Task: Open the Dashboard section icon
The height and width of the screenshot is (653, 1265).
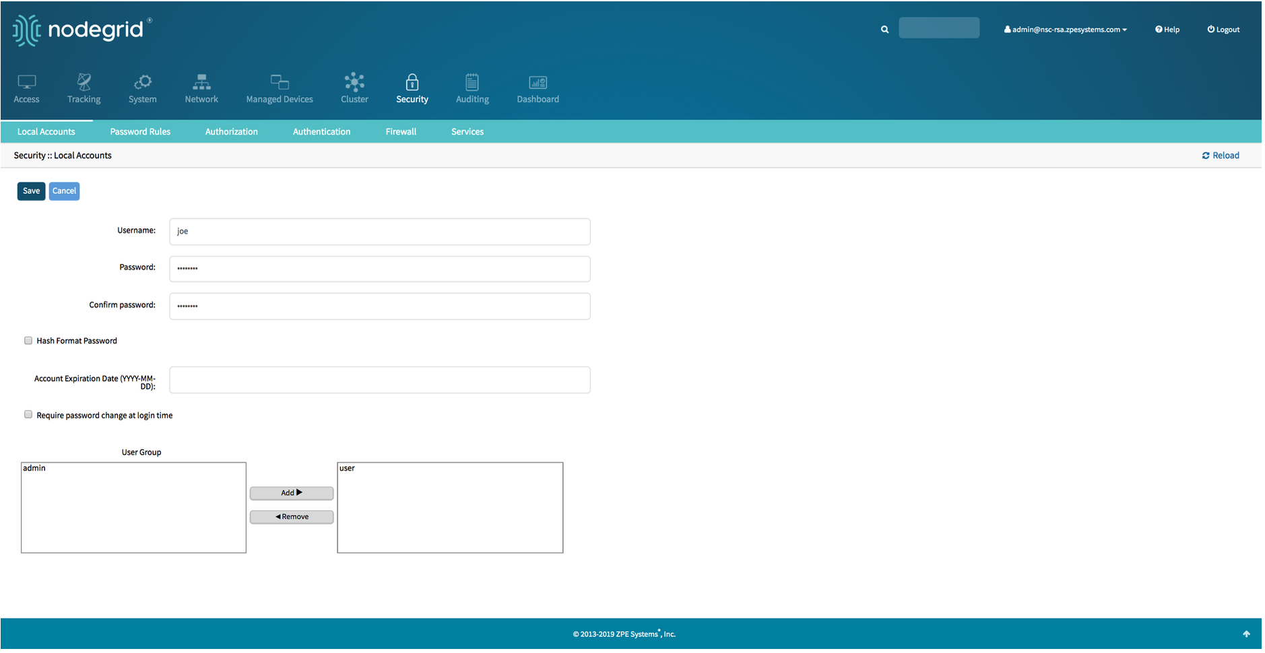Action: click(x=538, y=82)
